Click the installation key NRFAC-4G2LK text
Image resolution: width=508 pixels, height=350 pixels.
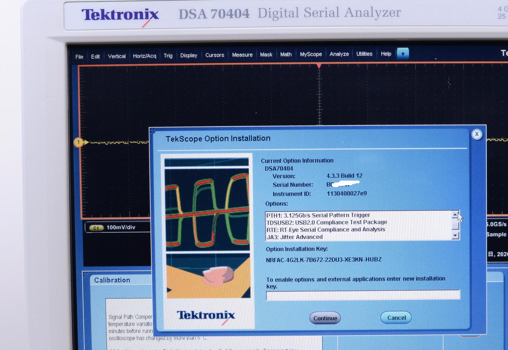click(x=324, y=260)
